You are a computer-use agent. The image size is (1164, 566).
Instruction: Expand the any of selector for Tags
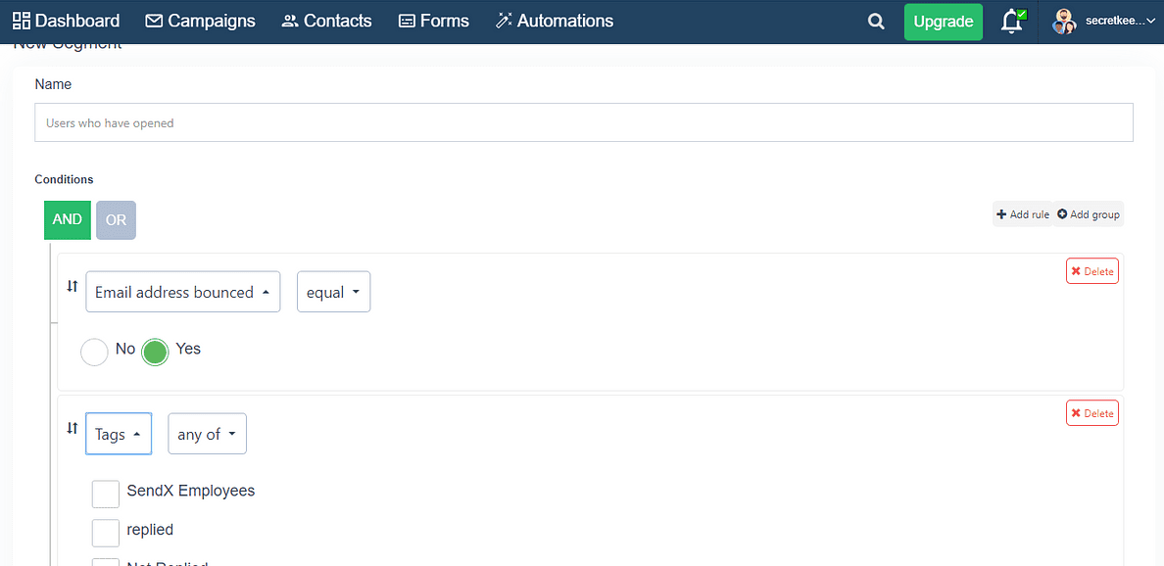click(x=207, y=434)
